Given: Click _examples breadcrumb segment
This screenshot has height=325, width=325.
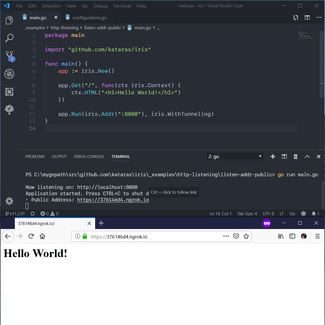Looking at the screenshot, I should coord(34,28).
